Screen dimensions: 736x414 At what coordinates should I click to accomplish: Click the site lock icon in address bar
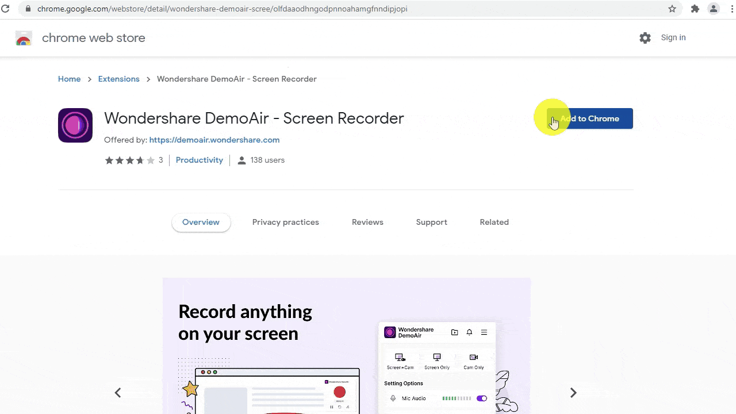(x=28, y=9)
